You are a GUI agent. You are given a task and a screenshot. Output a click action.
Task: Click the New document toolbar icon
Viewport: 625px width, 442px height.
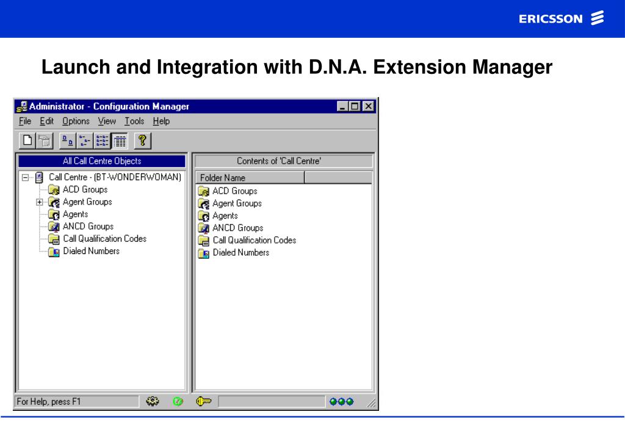point(27,140)
